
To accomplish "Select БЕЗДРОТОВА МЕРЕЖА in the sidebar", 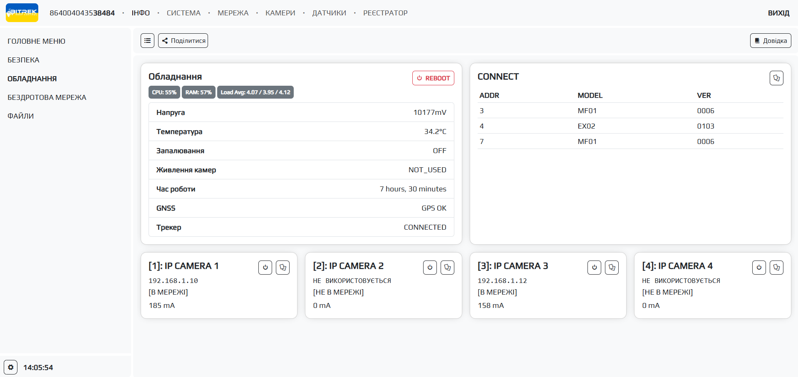I will [x=47, y=97].
